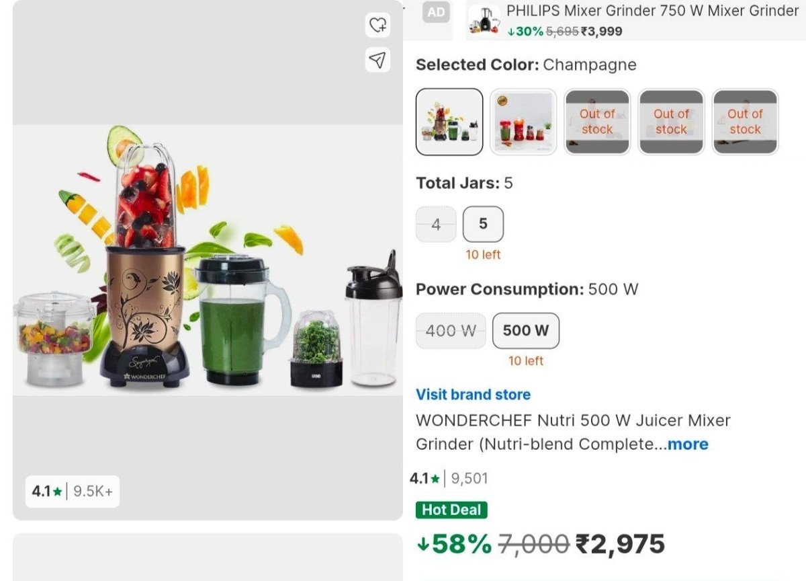Pick the second out of stock color
Screen dimensions: 806x581
point(671,122)
